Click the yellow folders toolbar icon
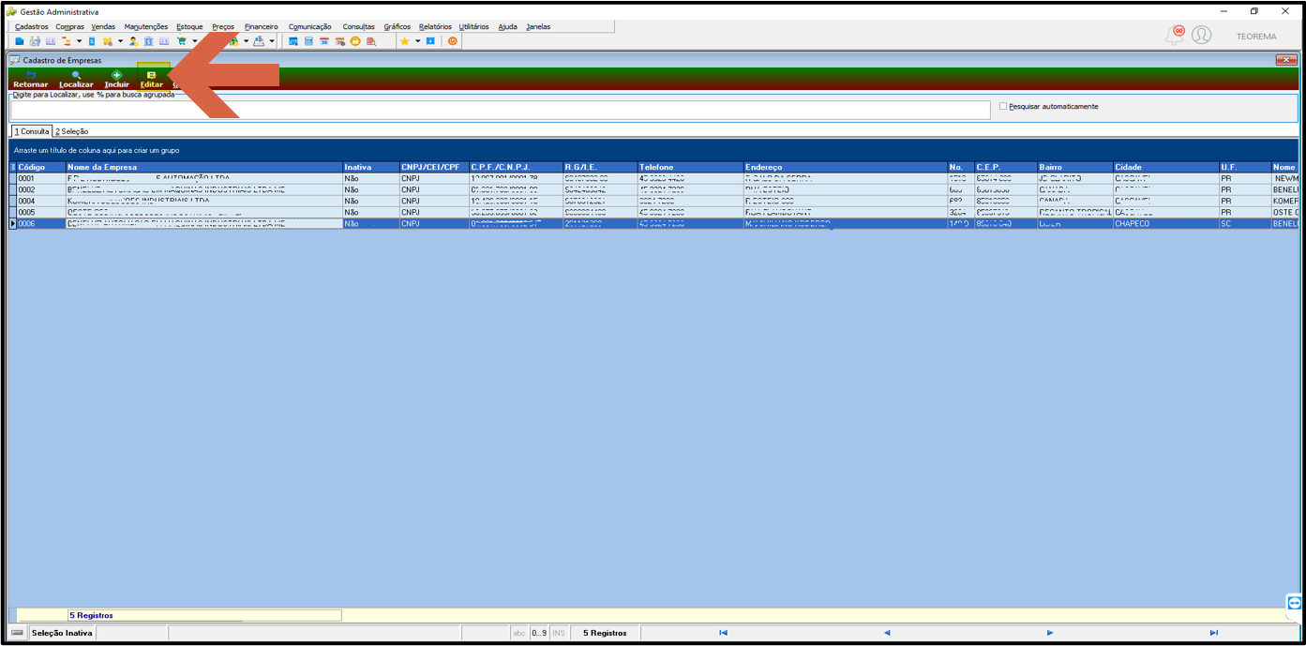1306x646 pixels. (108, 41)
